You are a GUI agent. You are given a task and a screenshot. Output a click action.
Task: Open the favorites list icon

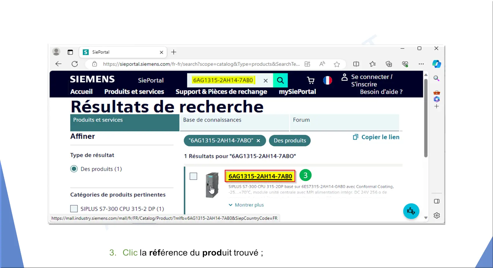point(373,64)
